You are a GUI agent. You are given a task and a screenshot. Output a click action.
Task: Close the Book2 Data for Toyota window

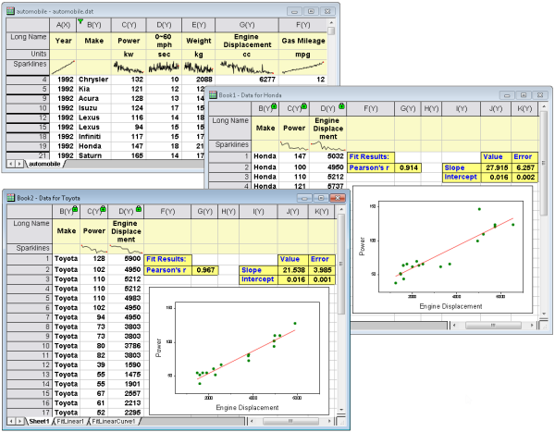339,197
